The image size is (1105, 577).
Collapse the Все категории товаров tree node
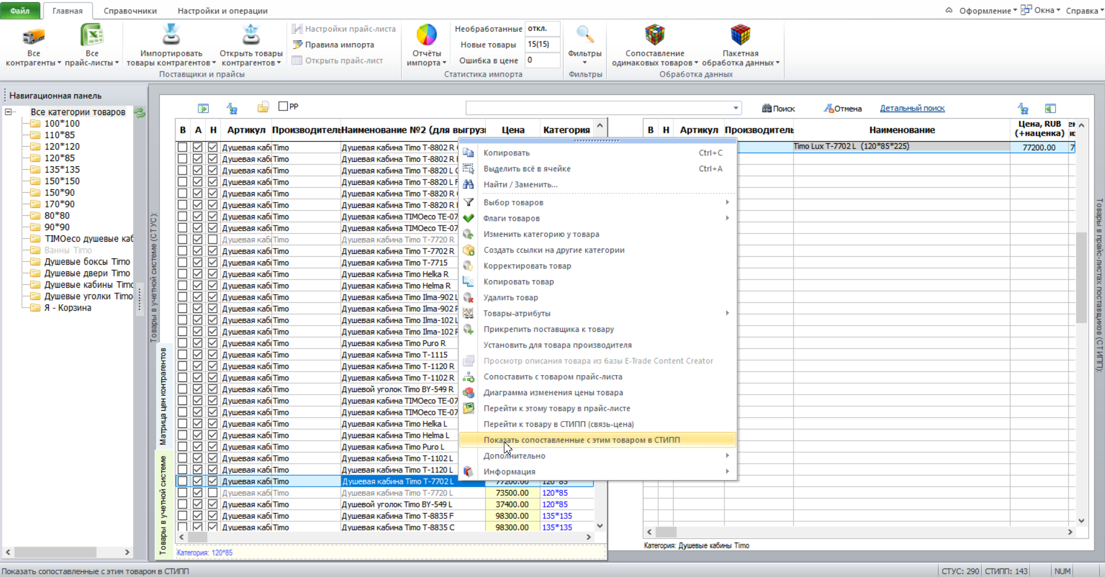[9, 112]
